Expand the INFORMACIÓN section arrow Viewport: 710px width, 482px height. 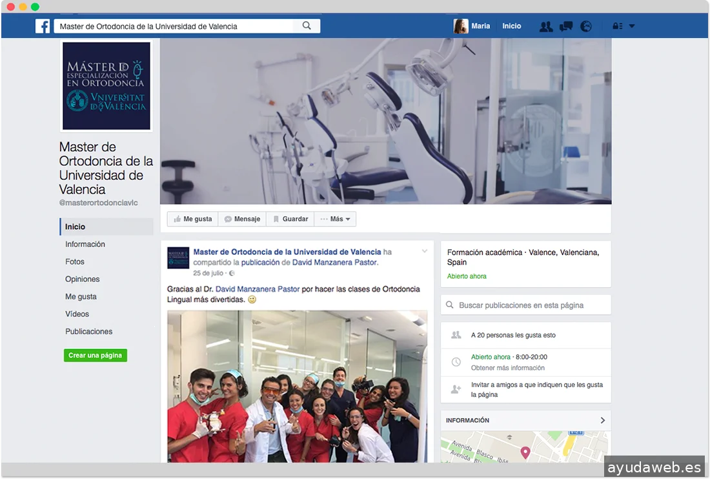pyautogui.click(x=603, y=420)
